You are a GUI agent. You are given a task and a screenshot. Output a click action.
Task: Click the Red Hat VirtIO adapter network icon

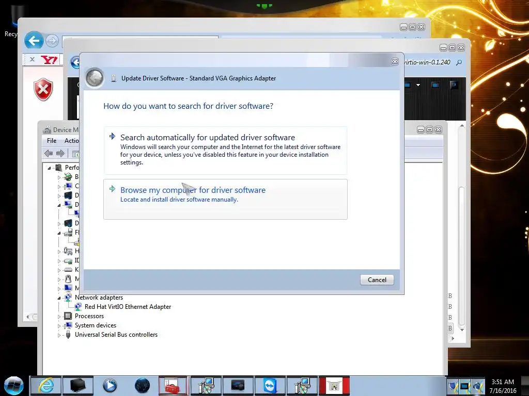(78, 307)
